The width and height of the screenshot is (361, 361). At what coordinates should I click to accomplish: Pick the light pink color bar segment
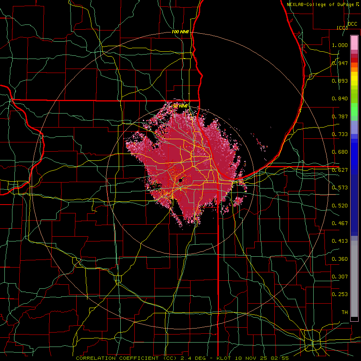[x=354, y=43]
